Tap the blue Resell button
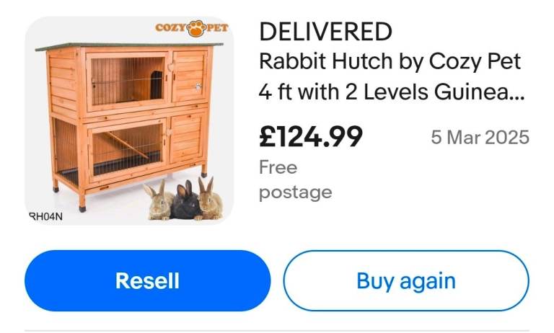 point(147,280)
